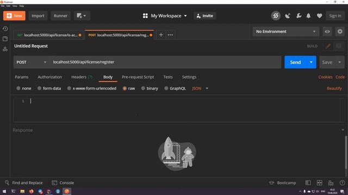Switch to the Tests tab
This screenshot has height=195, width=348.
(x=168, y=77)
